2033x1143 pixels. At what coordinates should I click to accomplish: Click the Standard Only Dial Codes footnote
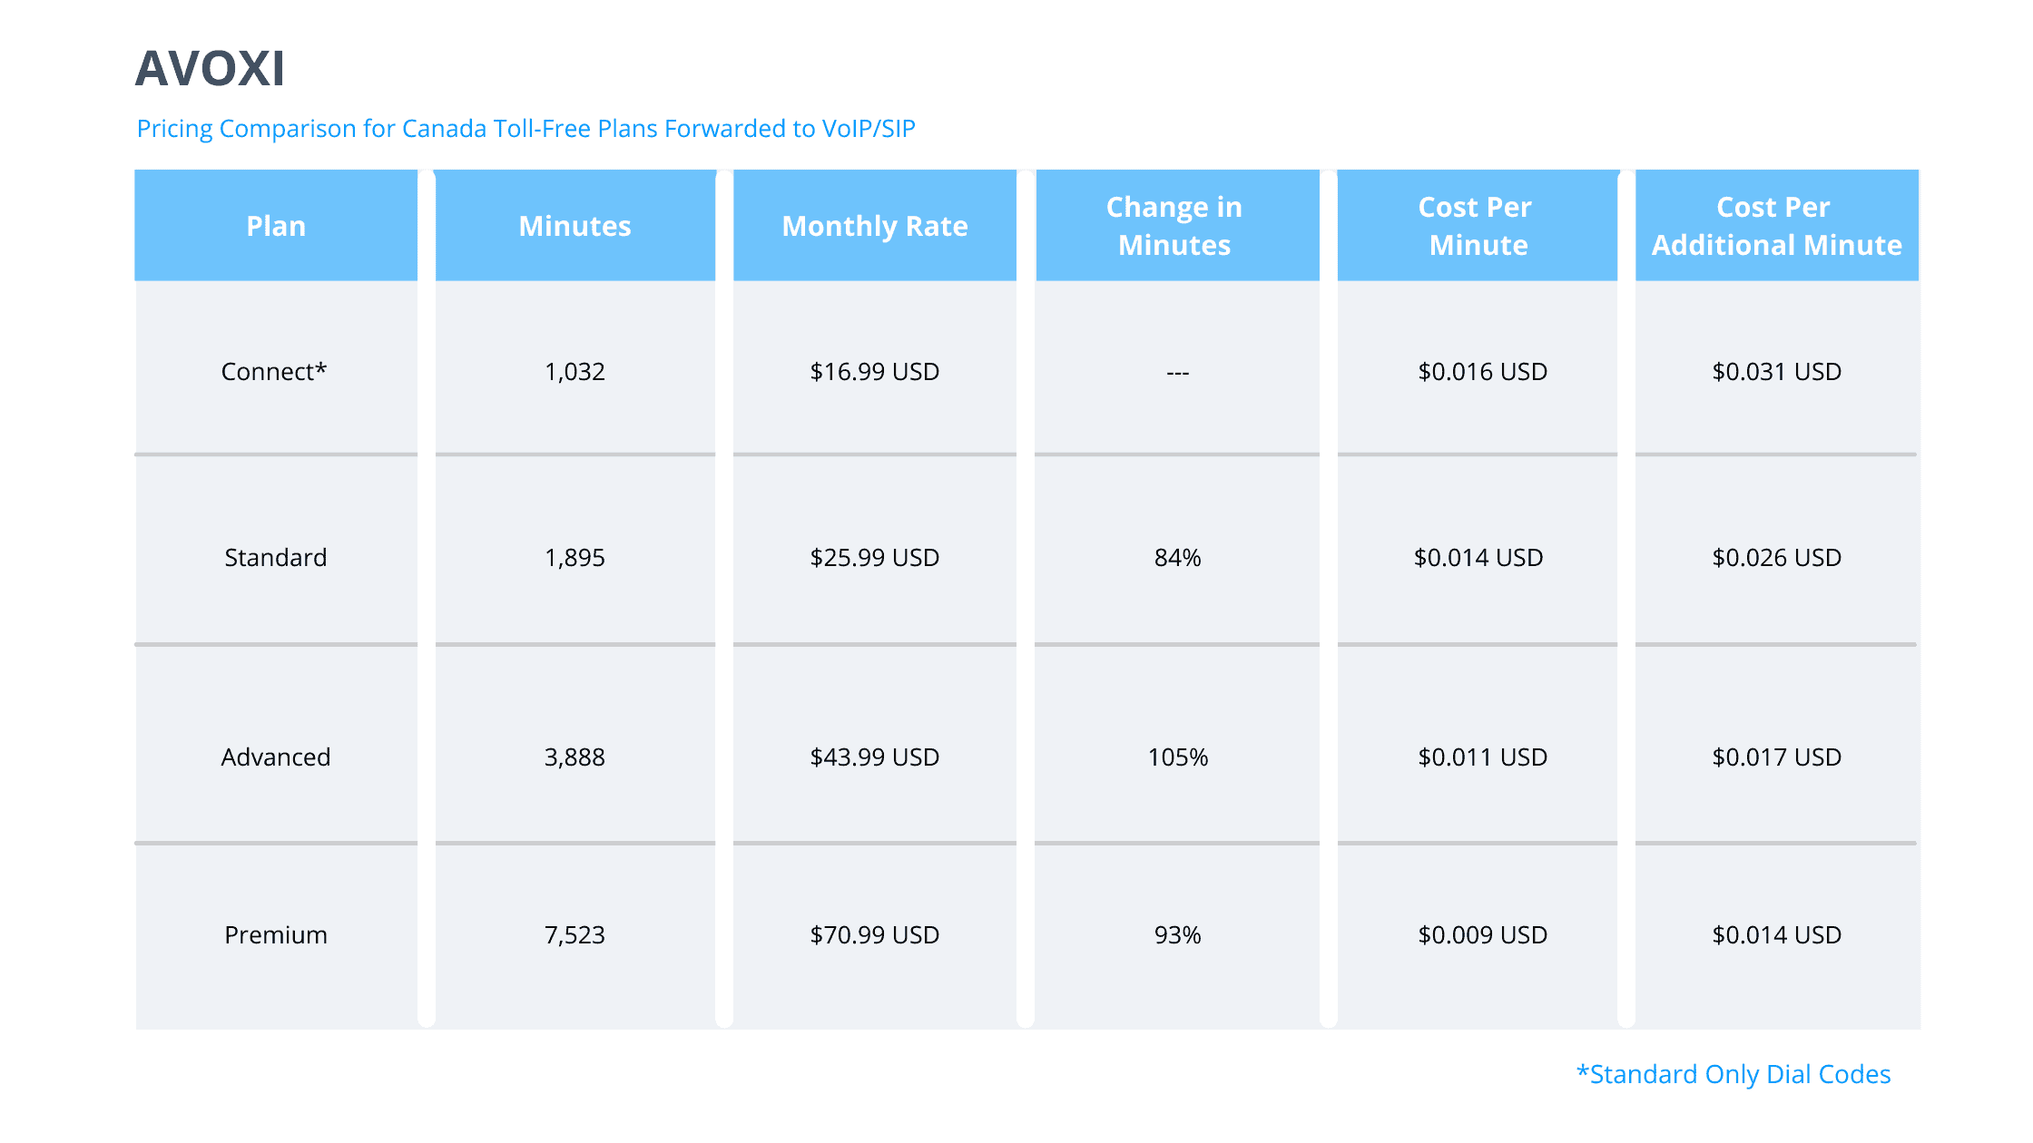click(1733, 1074)
